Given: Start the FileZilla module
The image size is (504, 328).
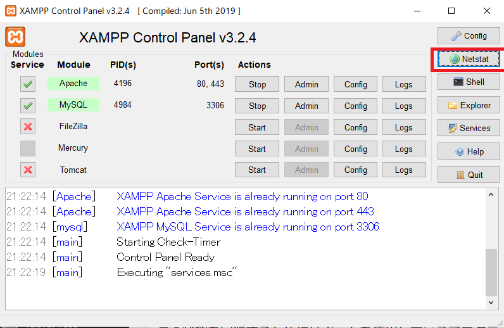Looking at the screenshot, I should point(257,127).
